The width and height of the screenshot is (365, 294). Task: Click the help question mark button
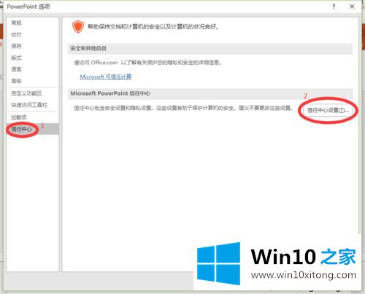coord(334,7)
